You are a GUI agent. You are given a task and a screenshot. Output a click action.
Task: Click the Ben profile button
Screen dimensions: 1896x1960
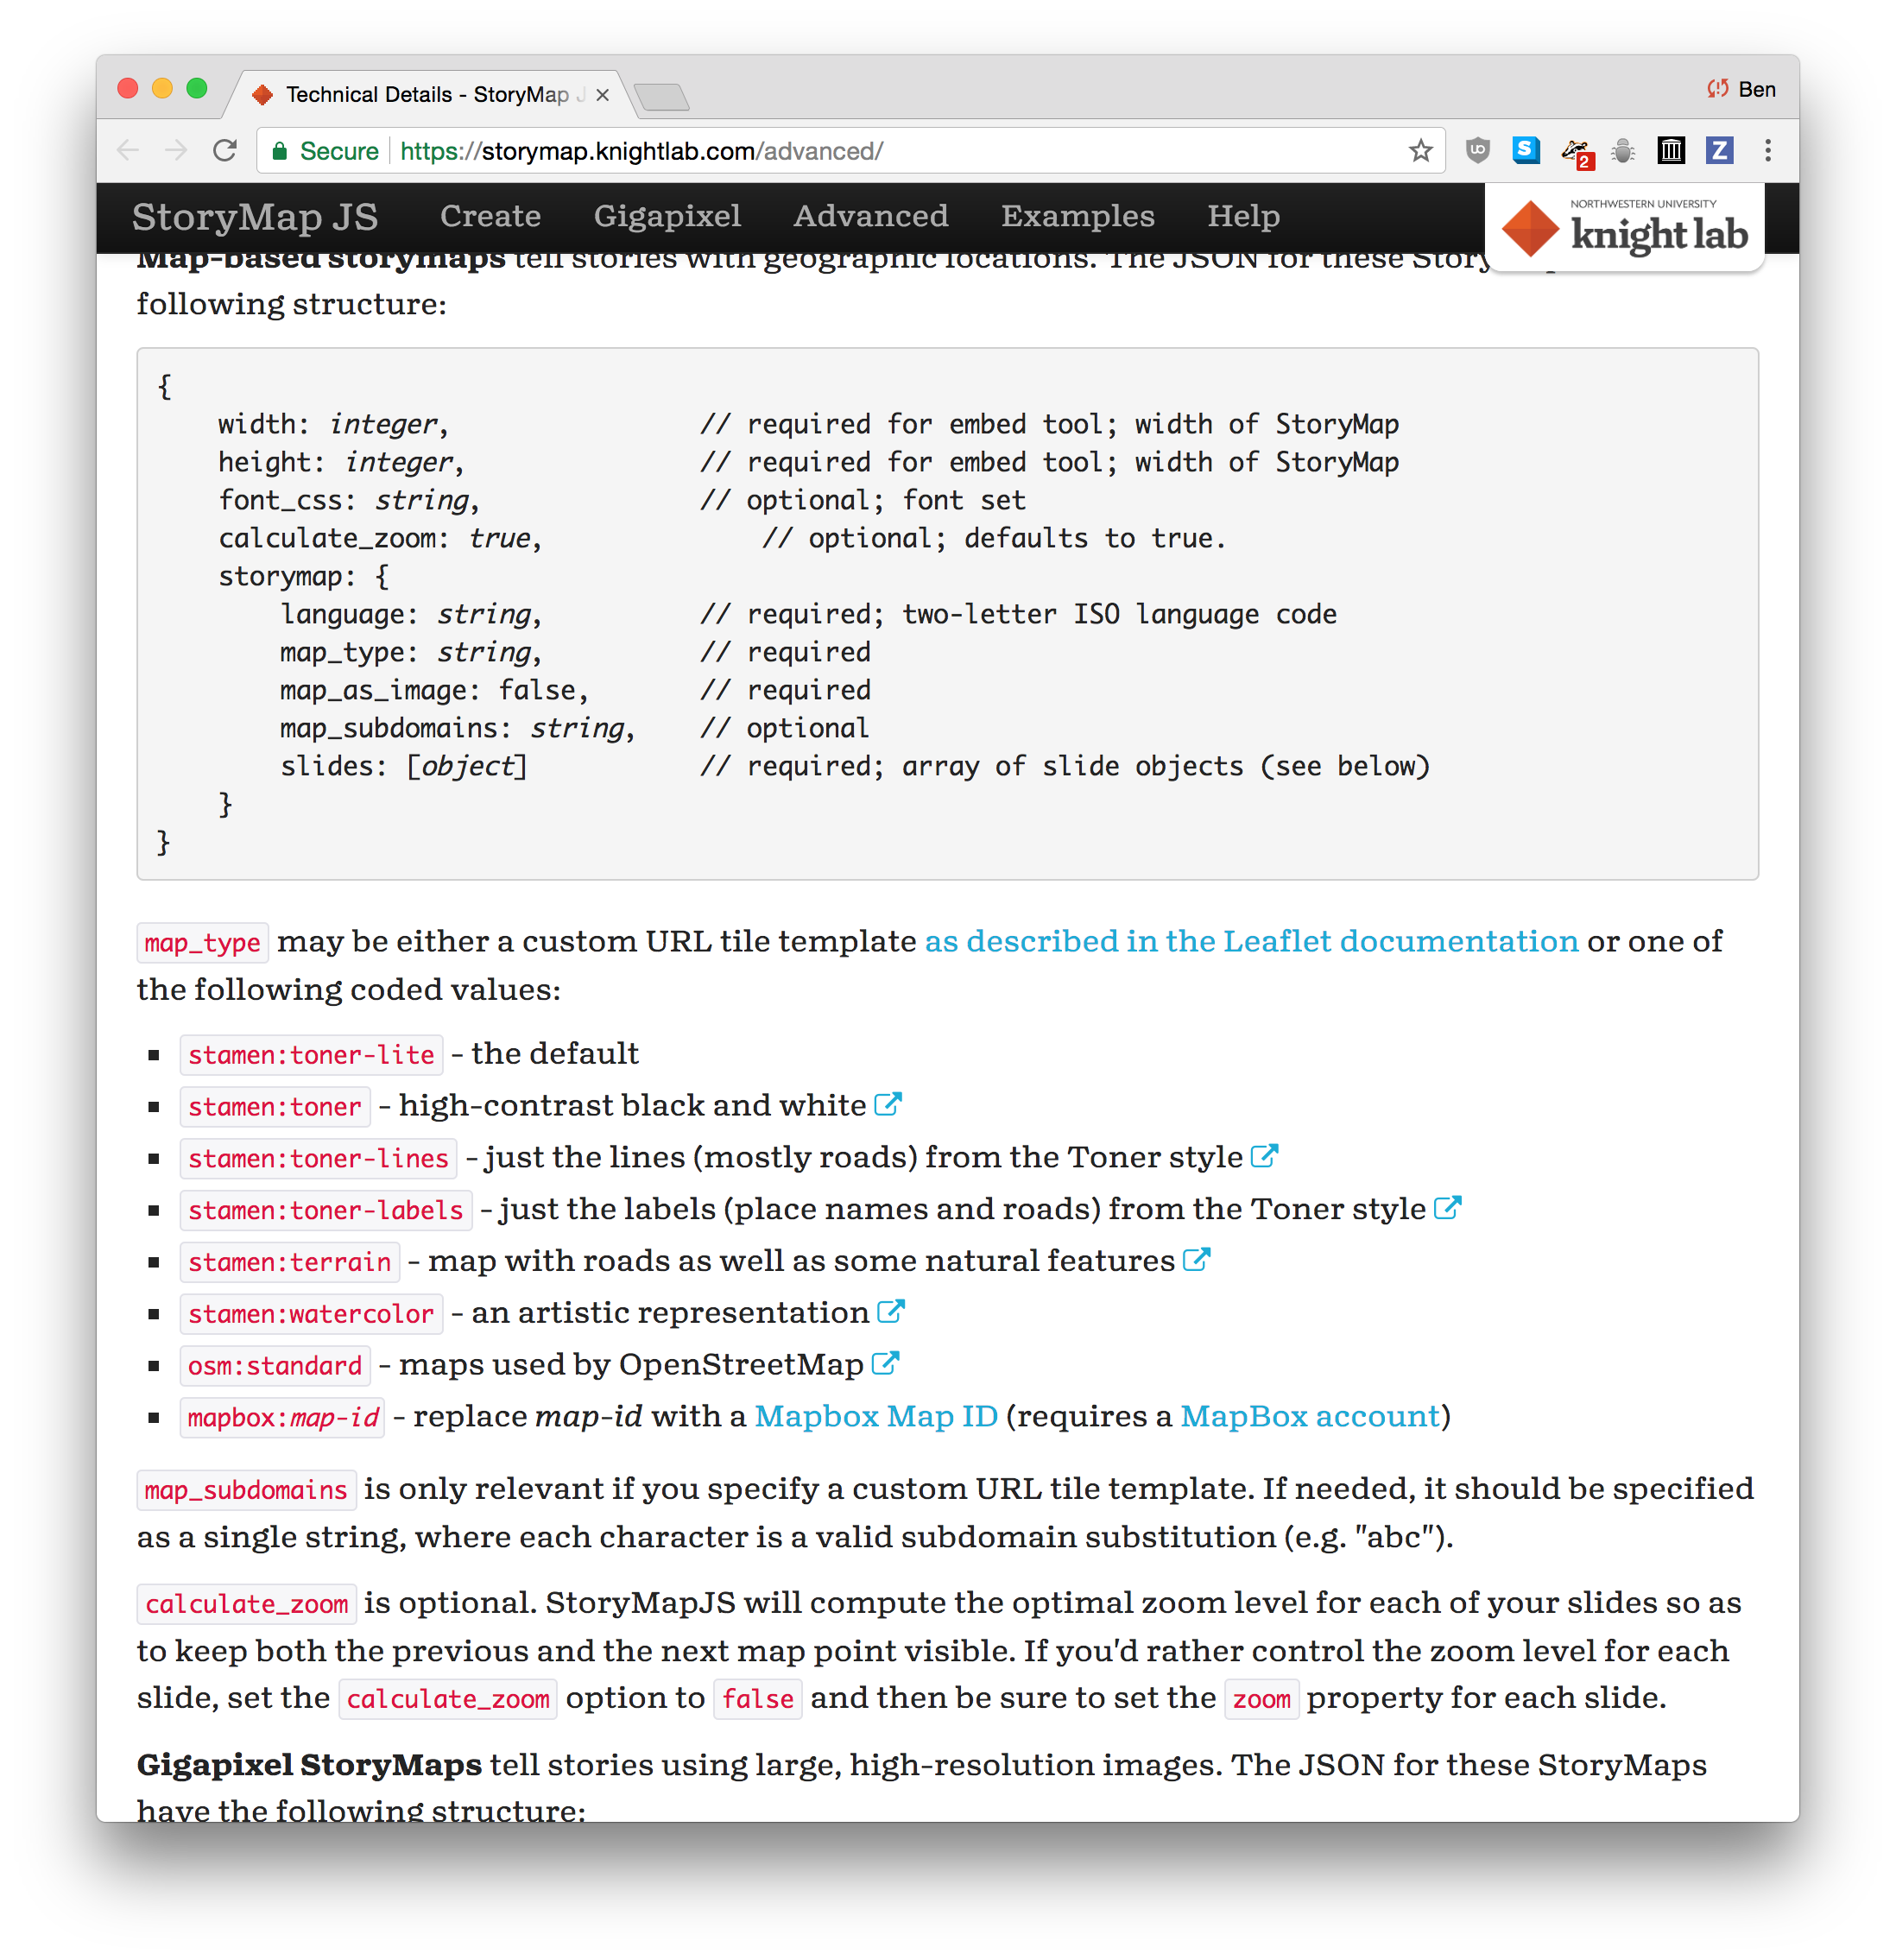tap(1740, 89)
